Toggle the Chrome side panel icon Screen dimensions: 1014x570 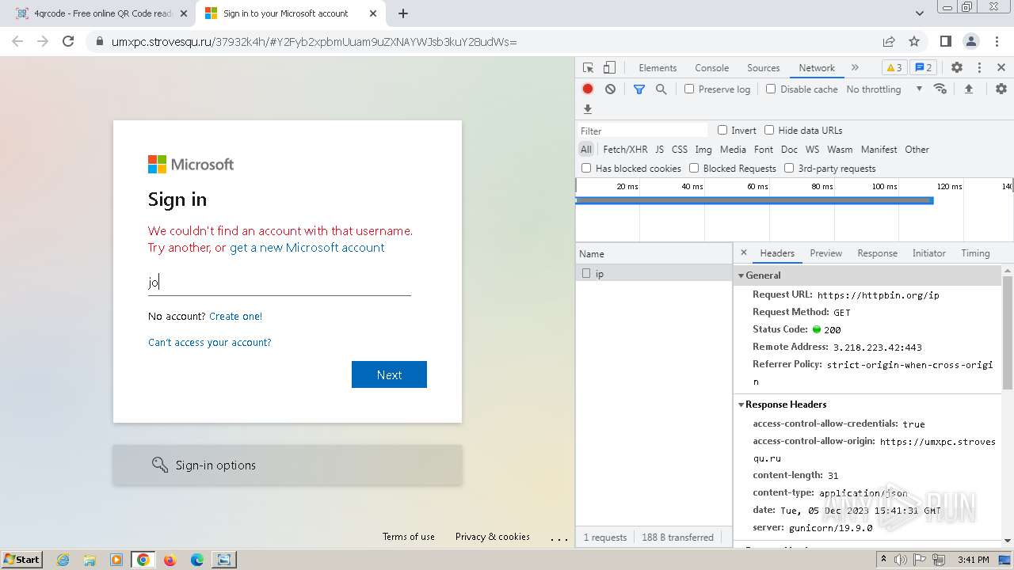(945, 41)
